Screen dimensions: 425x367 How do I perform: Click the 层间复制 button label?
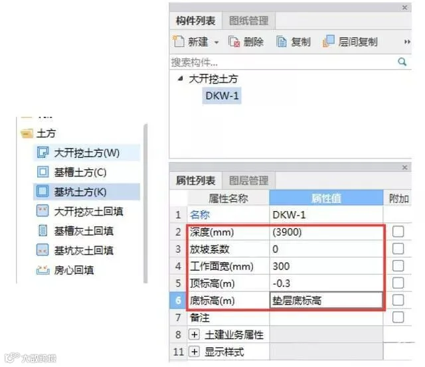tap(358, 42)
